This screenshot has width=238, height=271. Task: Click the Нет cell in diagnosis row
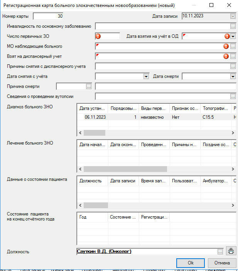[x=185, y=117]
